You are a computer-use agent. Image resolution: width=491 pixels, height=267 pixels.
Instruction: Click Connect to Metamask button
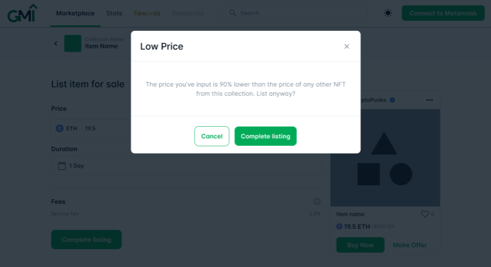point(443,13)
